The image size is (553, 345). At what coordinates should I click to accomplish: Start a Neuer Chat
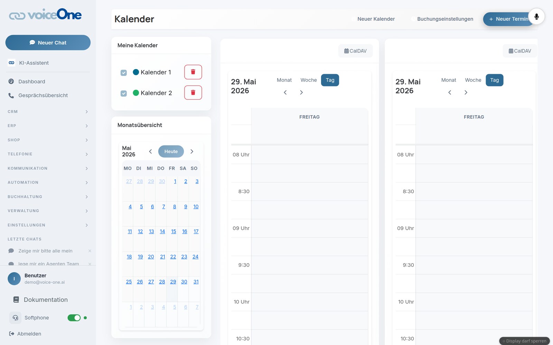tap(48, 42)
